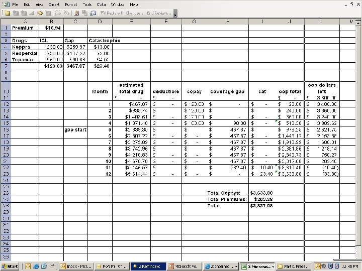Click End Review button
This screenshot has width=362, height=271.
tap(159, 13)
